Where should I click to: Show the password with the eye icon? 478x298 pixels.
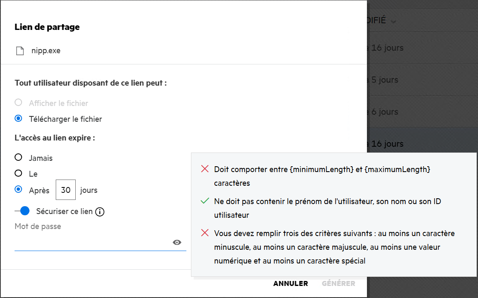point(177,242)
